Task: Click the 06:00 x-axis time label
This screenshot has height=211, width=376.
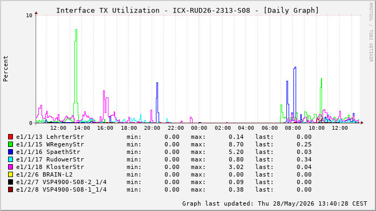Action: (x=269, y=128)
